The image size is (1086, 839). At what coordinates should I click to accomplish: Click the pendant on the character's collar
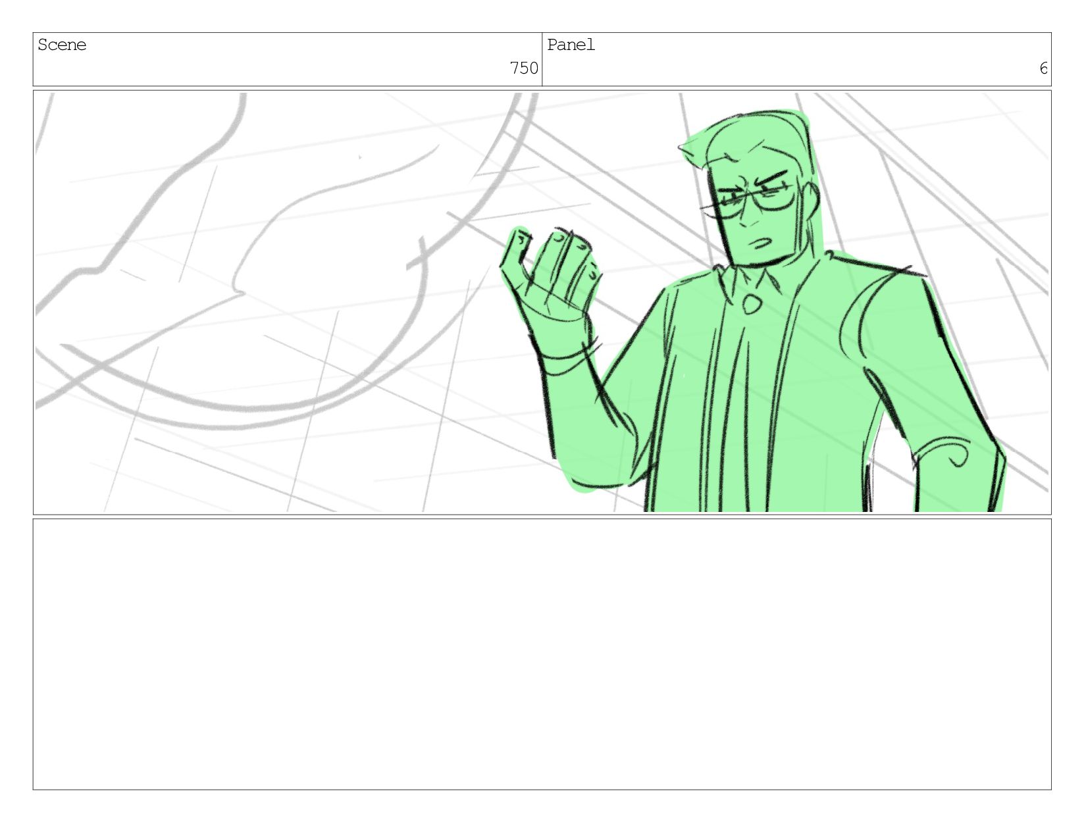pyautogui.click(x=750, y=304)
